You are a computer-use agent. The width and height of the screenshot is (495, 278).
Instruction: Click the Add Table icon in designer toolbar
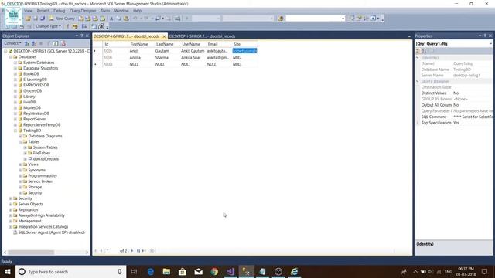coord(94,26)
